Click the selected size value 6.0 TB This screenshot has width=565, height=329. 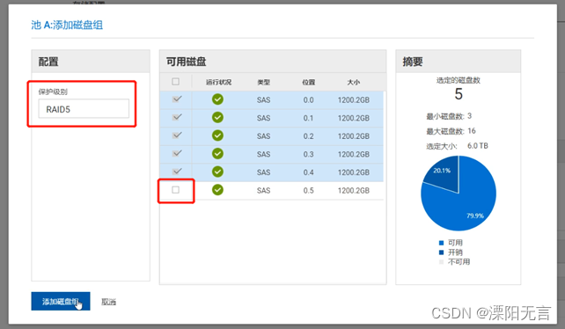click(478, 145)
